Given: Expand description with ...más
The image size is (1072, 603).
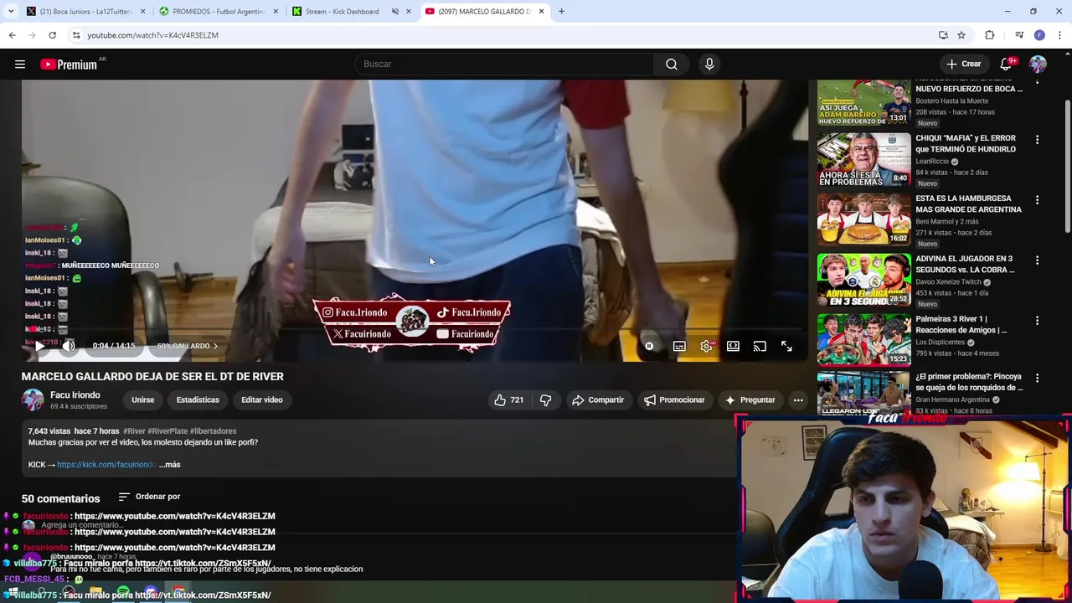Looking at the screenshot, I should pos(169,465).
